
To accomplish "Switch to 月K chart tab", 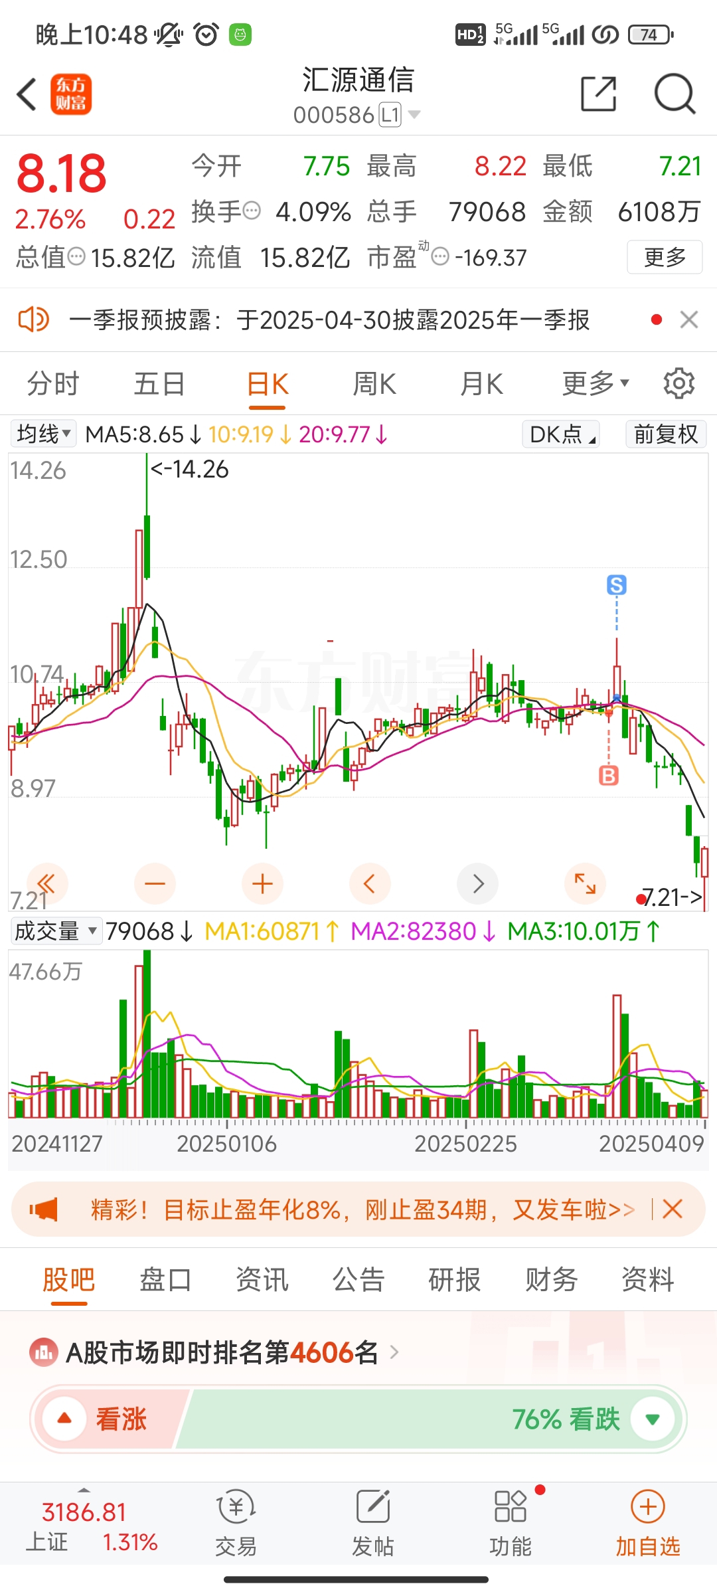I will click(x=482, y=383).
